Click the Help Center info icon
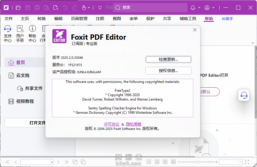257x167 pixels. click(x=32, y=29)
